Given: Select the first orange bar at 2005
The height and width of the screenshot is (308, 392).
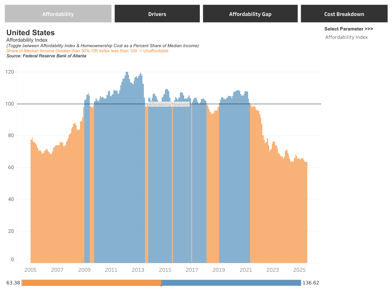Looking at the screenshot, I should [x=31, y=200].
